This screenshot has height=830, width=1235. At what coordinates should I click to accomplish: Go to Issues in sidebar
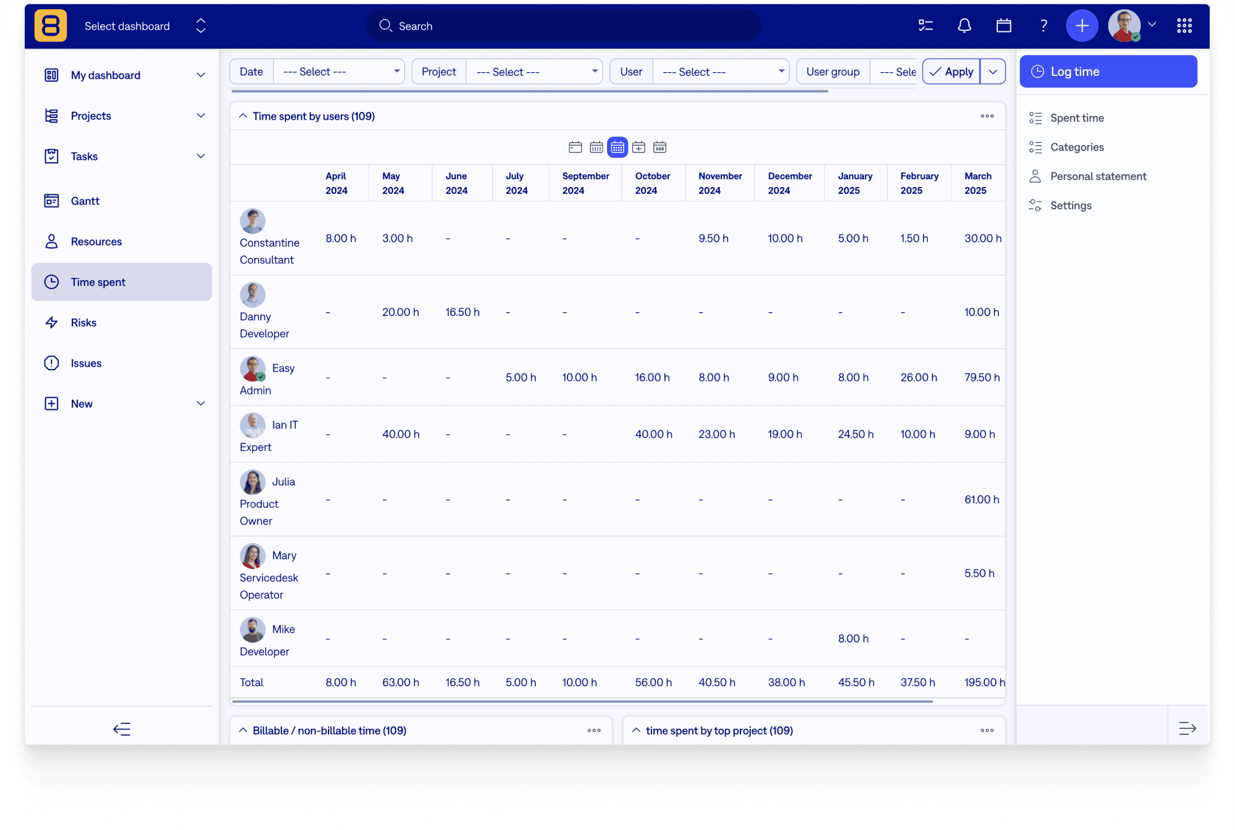122,363
